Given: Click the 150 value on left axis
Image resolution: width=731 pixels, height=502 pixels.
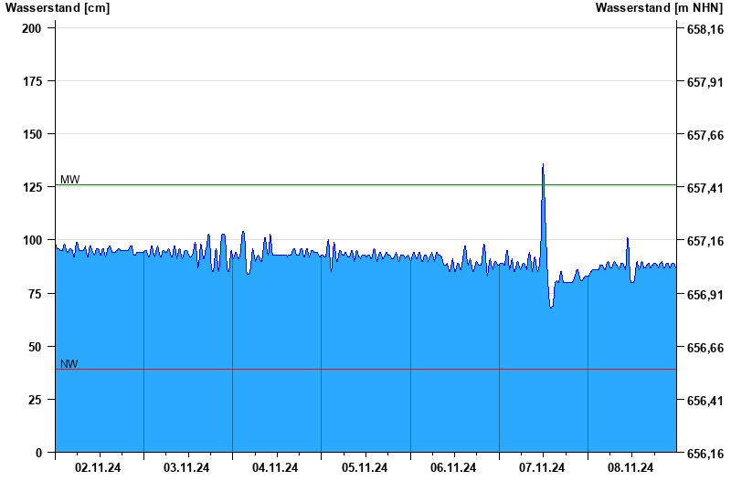Looking at the screenshot, I should [32, 134].
